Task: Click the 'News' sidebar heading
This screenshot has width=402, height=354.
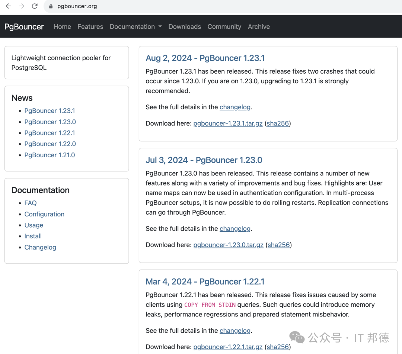Action: tap(22, 98)
